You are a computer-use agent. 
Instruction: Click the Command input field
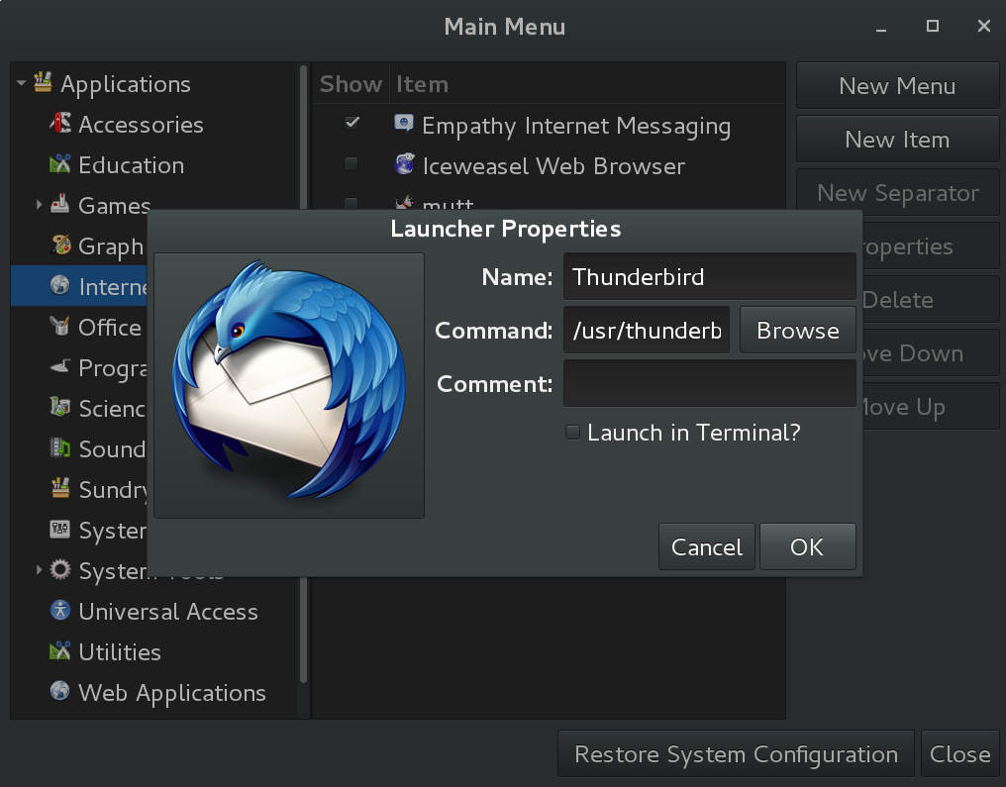click(647, 330)
